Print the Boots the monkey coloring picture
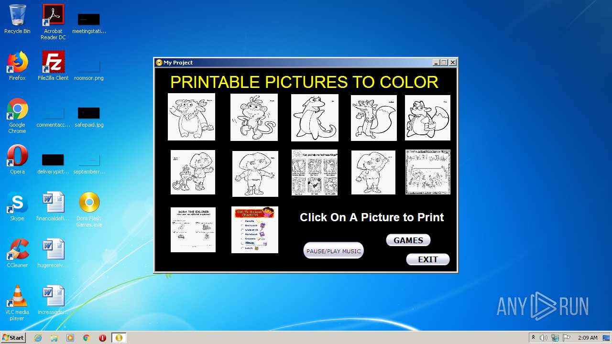This screenshot has height=344, width=612. coord(254,118)
